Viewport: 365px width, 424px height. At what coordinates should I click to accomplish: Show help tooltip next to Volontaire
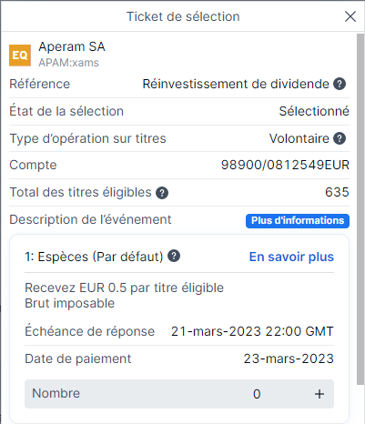(x=340, y=138)
